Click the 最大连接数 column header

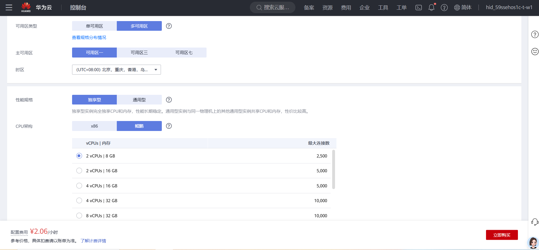[319, 143]
